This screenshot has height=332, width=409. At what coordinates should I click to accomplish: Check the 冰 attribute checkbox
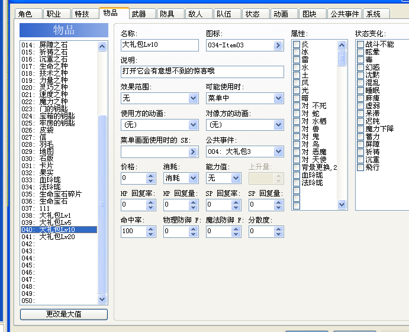(x=297, y=52)
